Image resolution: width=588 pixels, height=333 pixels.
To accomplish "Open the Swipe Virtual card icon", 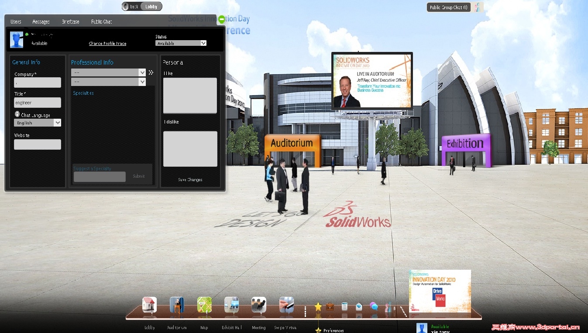I will pyautogui.click(x=286, y=305).
